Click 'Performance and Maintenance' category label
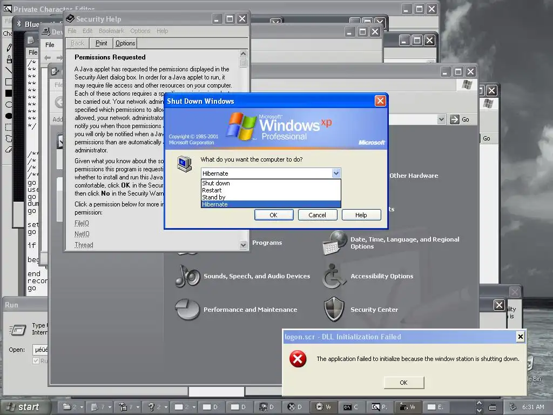The image size is (553, 415). [x=251, y=310]
